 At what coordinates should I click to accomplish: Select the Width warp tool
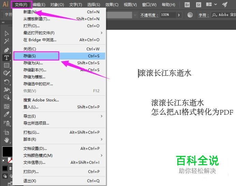(x=6, y=90)
